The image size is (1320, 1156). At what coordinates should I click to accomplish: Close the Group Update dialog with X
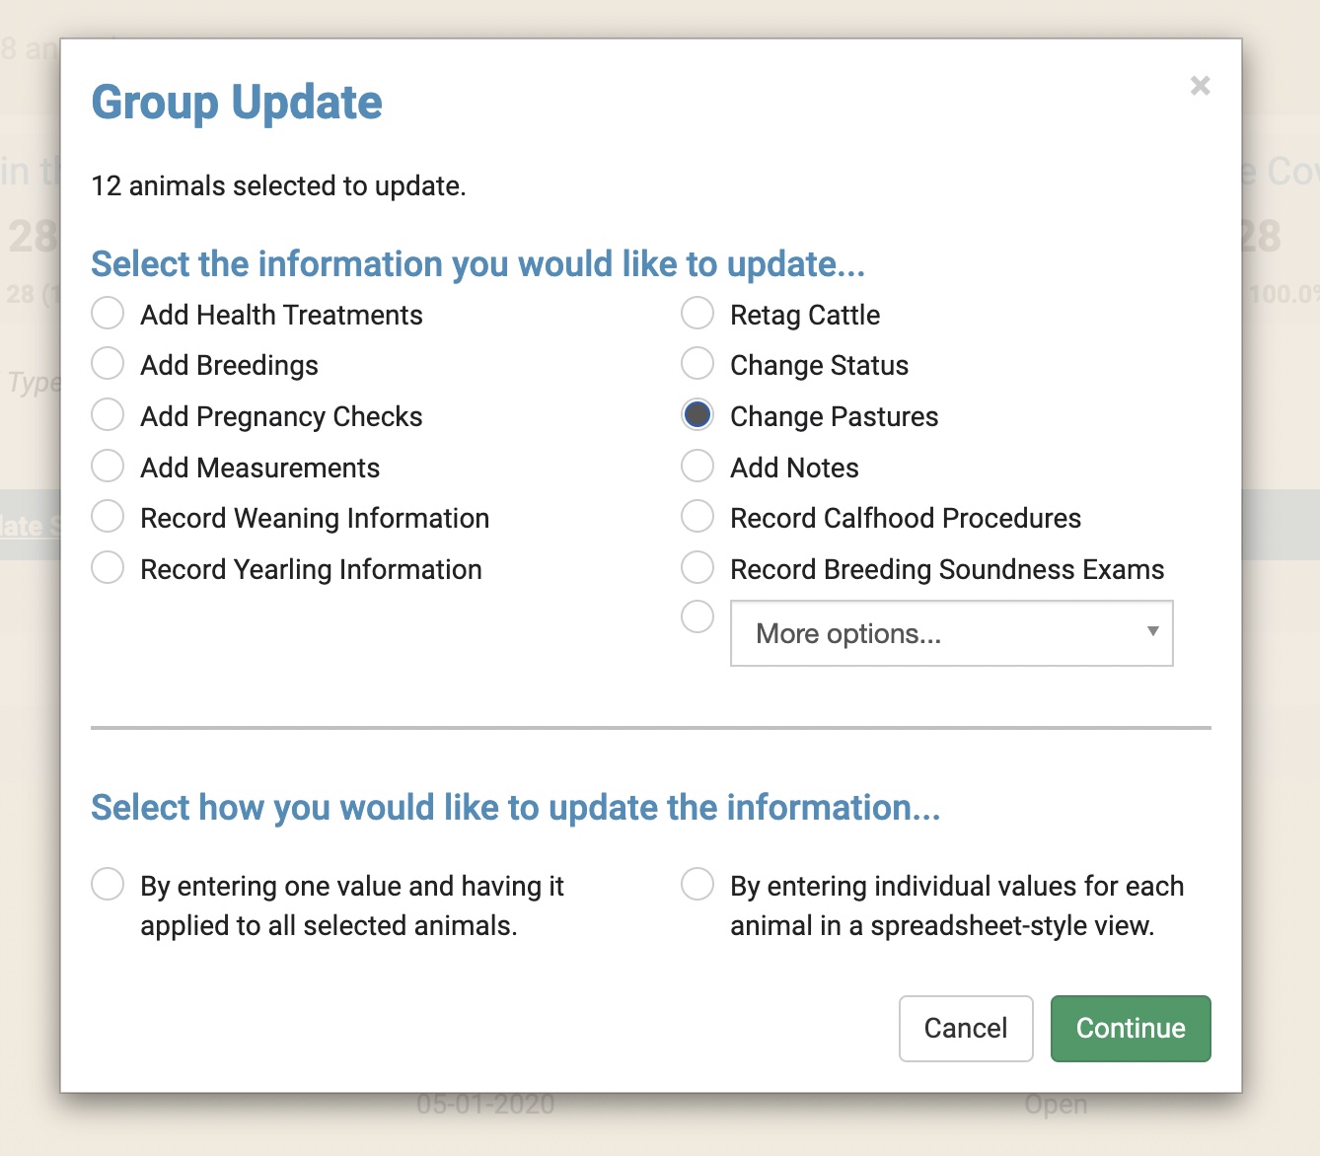(x=1200, y=86)
